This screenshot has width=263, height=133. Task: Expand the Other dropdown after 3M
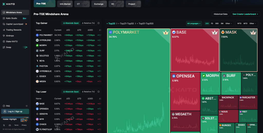point(229,23)
